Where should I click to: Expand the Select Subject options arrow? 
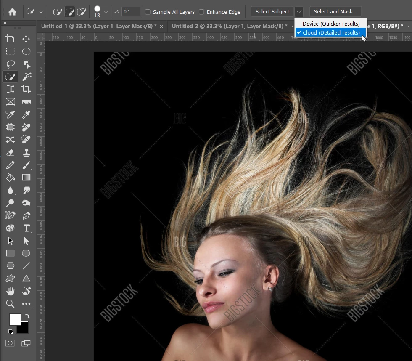click(x=299, y=12)
